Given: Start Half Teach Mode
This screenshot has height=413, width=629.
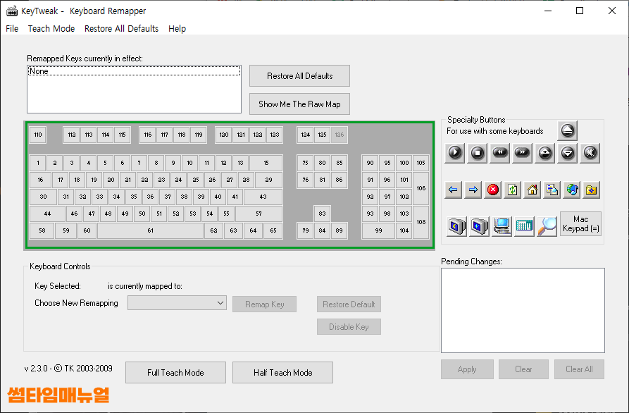Looking at the screenshot, I should 283,372.
